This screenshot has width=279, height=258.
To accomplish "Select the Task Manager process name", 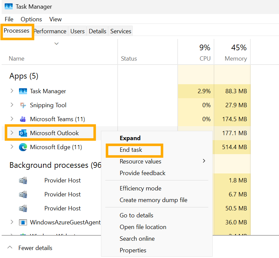I will (x=48, y=91).
